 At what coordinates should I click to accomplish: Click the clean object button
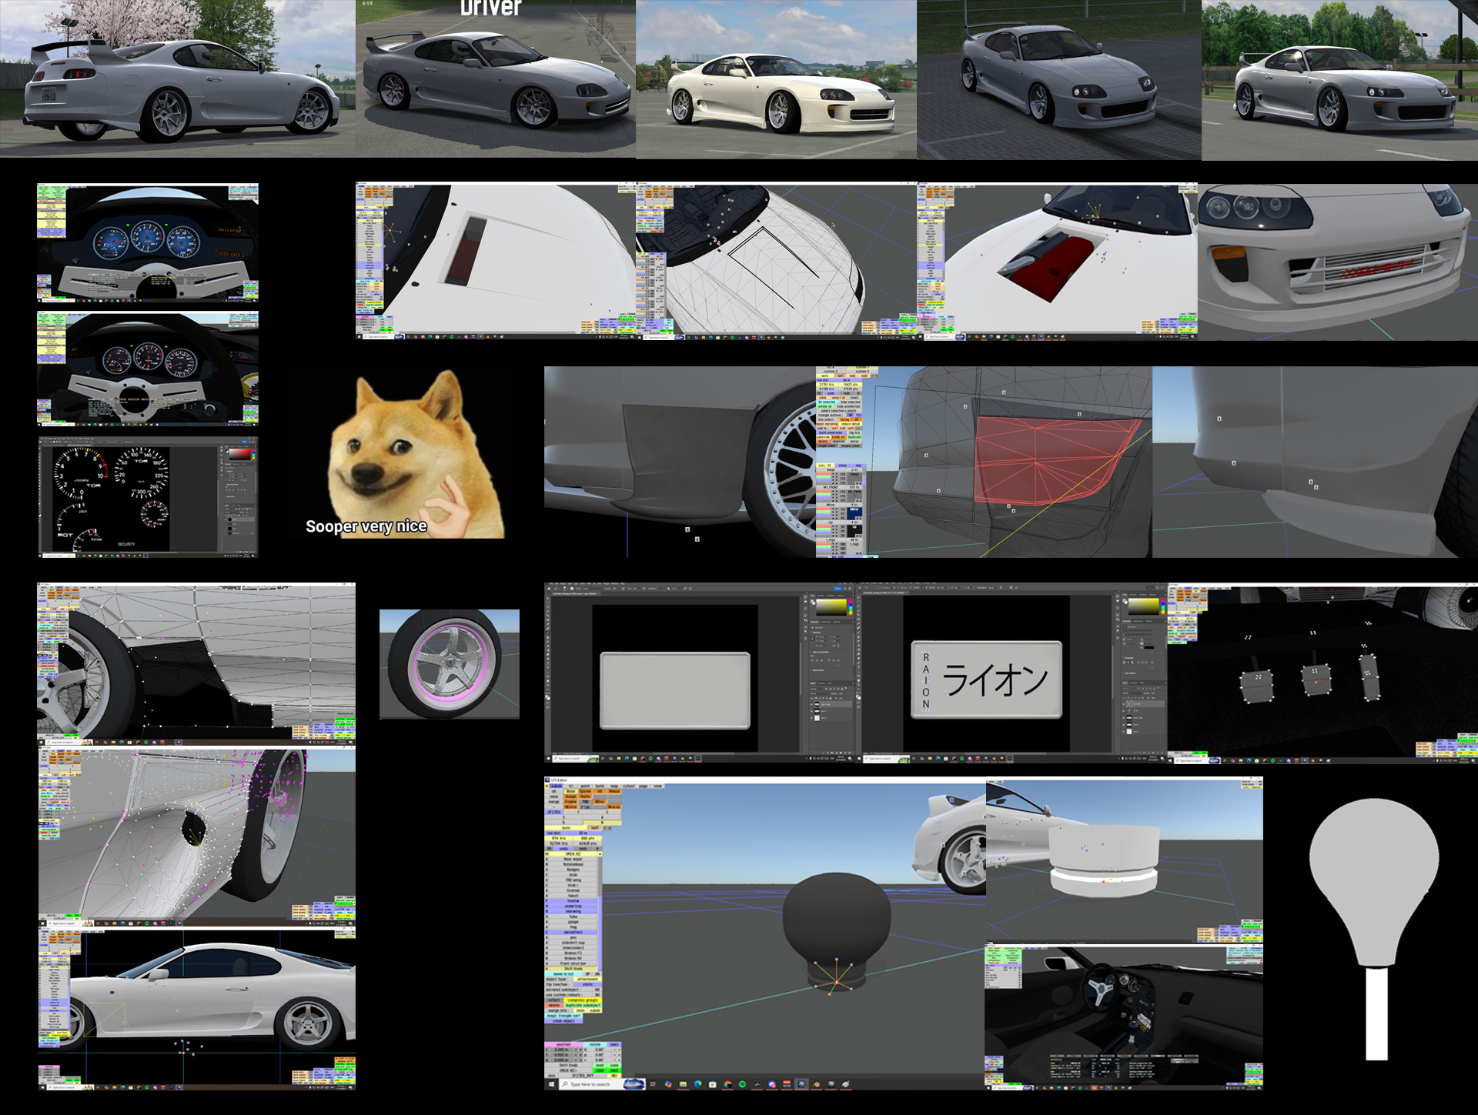pos(563,1020)
